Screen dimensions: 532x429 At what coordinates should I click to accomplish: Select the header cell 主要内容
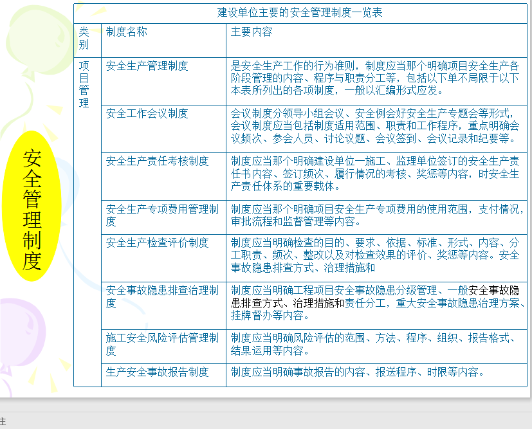(x=376, y=41)
